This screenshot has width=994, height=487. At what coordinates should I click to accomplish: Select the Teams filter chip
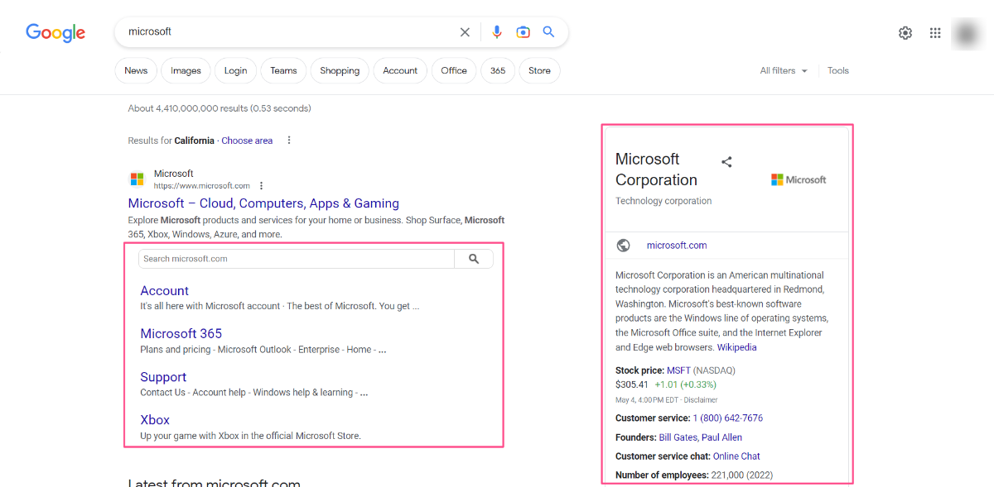283,71
